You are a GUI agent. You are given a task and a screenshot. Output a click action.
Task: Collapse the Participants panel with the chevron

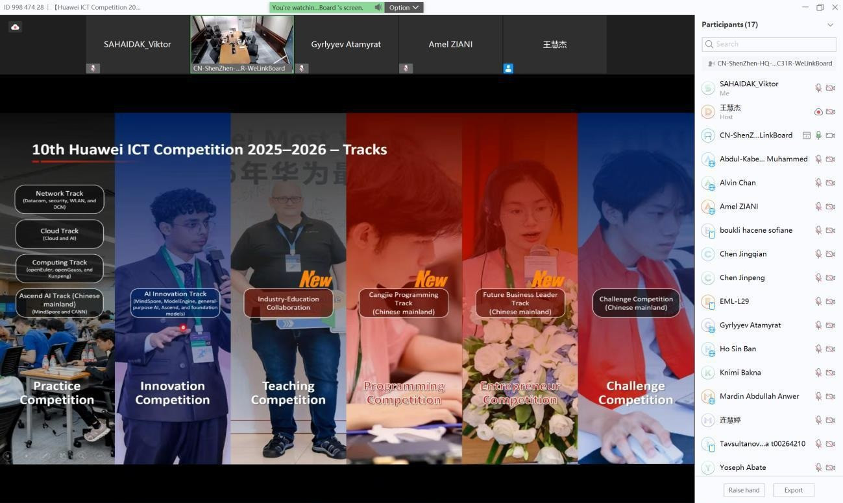click(x=830, y=25)
